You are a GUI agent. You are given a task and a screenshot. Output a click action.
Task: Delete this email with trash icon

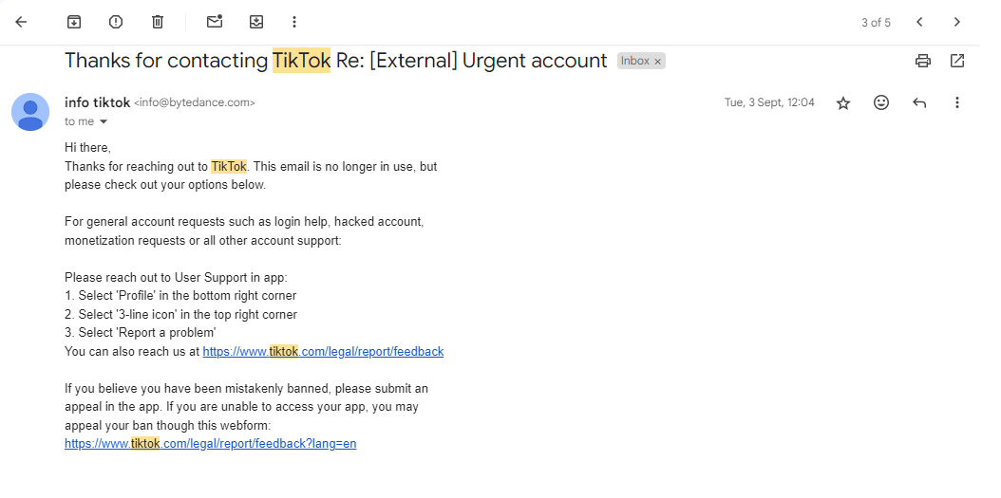tap(158, 22)
